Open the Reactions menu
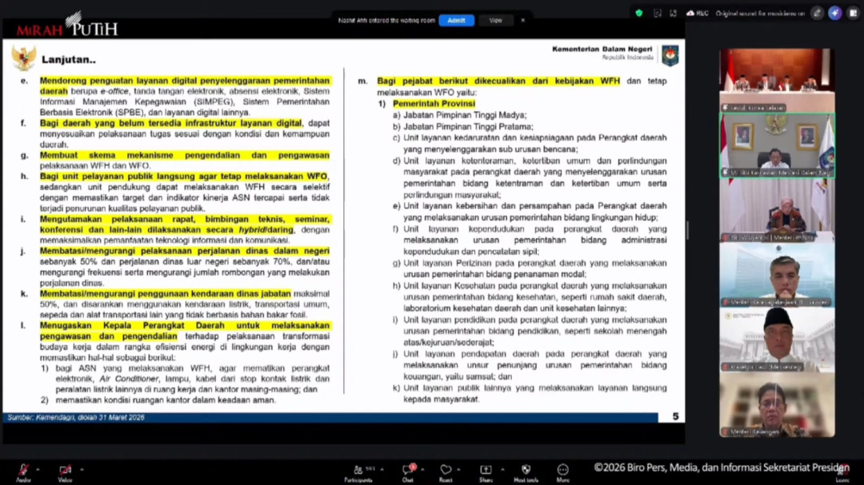 point(446,470)
